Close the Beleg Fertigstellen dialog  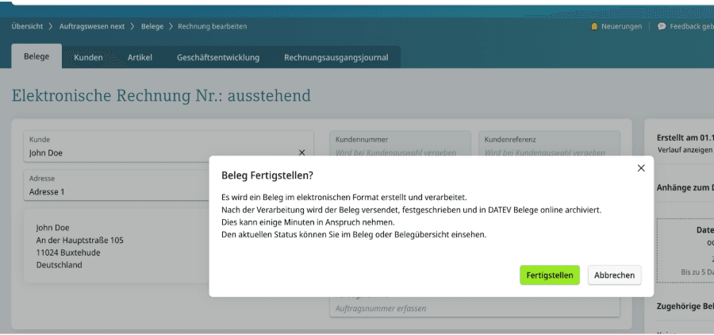click(641, 167)
